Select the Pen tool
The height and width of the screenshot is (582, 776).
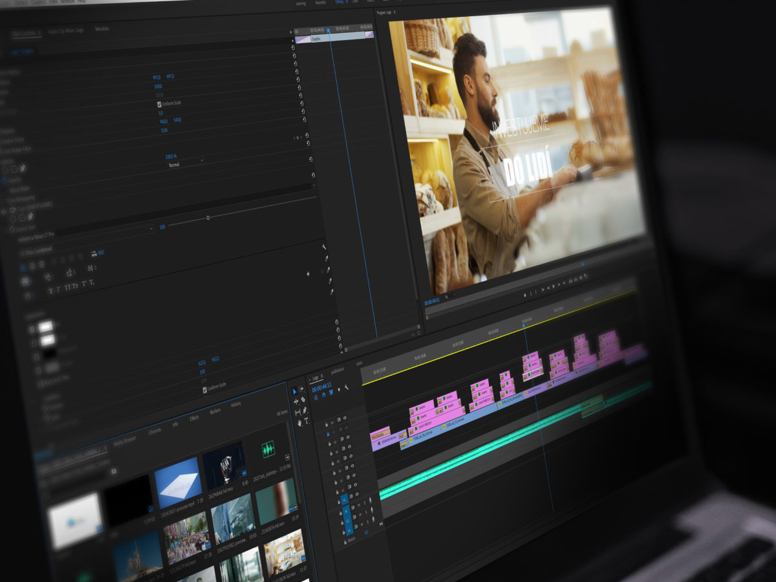(305, 411)
